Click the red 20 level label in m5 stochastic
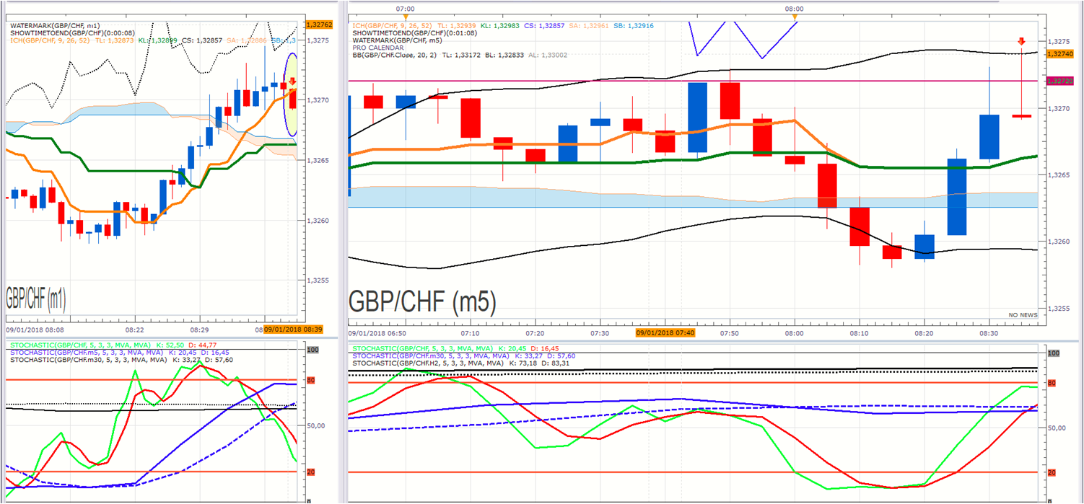1084x504 pixels. pos(1052,472)
